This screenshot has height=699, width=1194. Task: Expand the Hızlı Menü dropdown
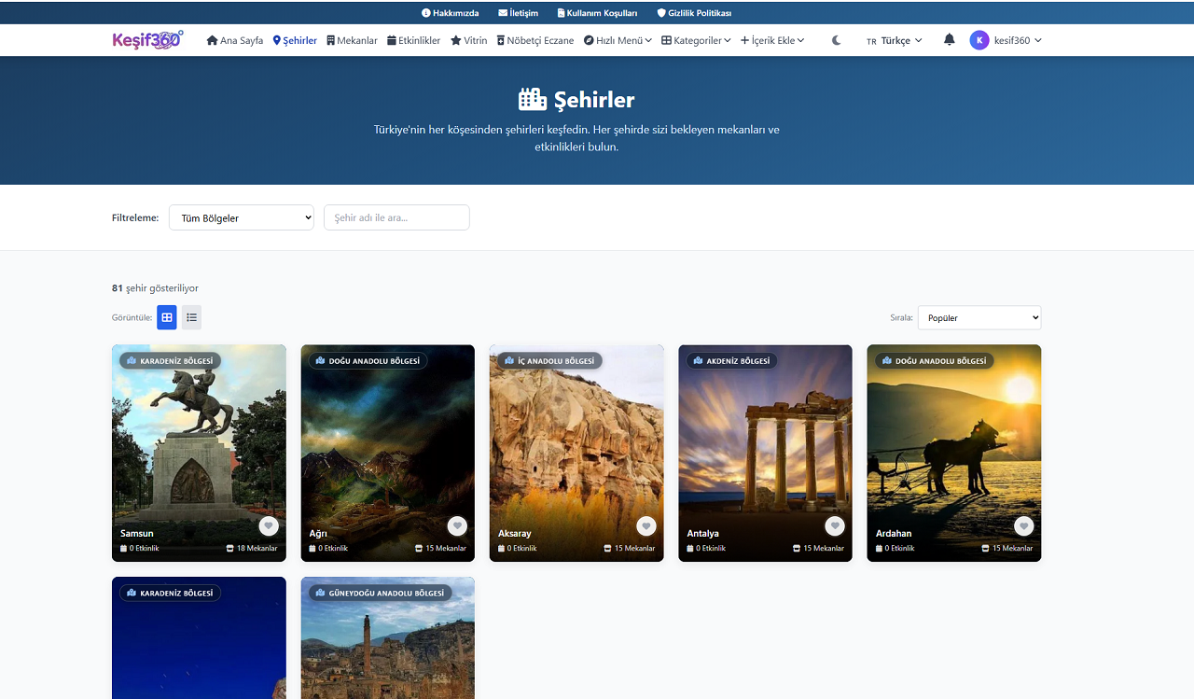click(618, 40)
